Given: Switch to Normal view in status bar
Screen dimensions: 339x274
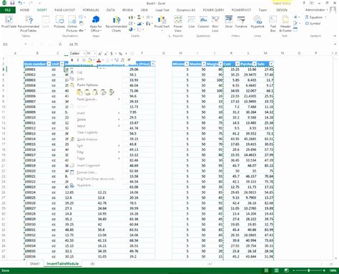Looking at the screenshot, I should click(266, 270).
